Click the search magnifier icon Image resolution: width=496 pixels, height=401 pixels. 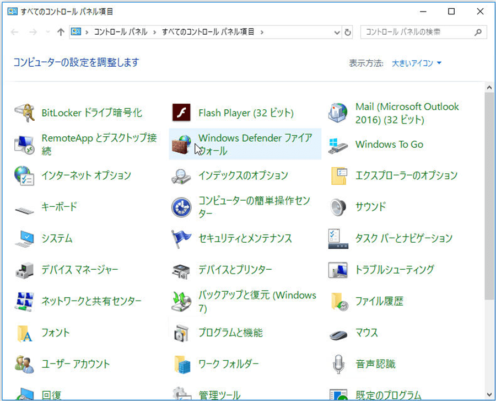click(478, 32)
